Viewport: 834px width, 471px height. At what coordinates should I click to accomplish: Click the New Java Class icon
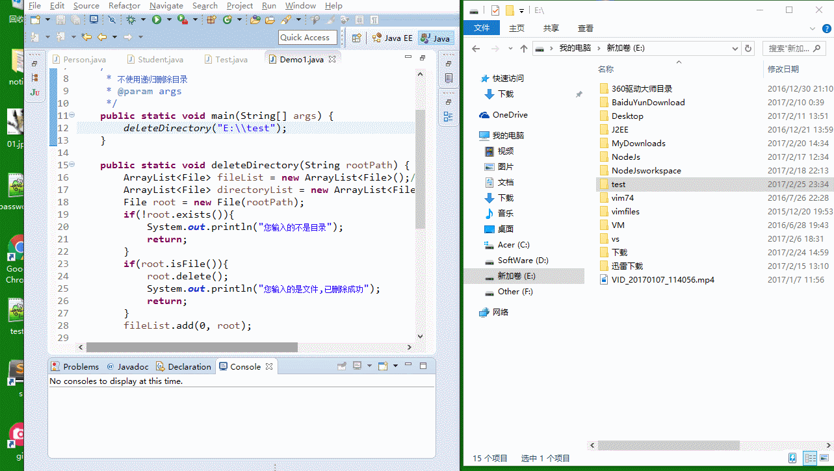coord(228,20)
